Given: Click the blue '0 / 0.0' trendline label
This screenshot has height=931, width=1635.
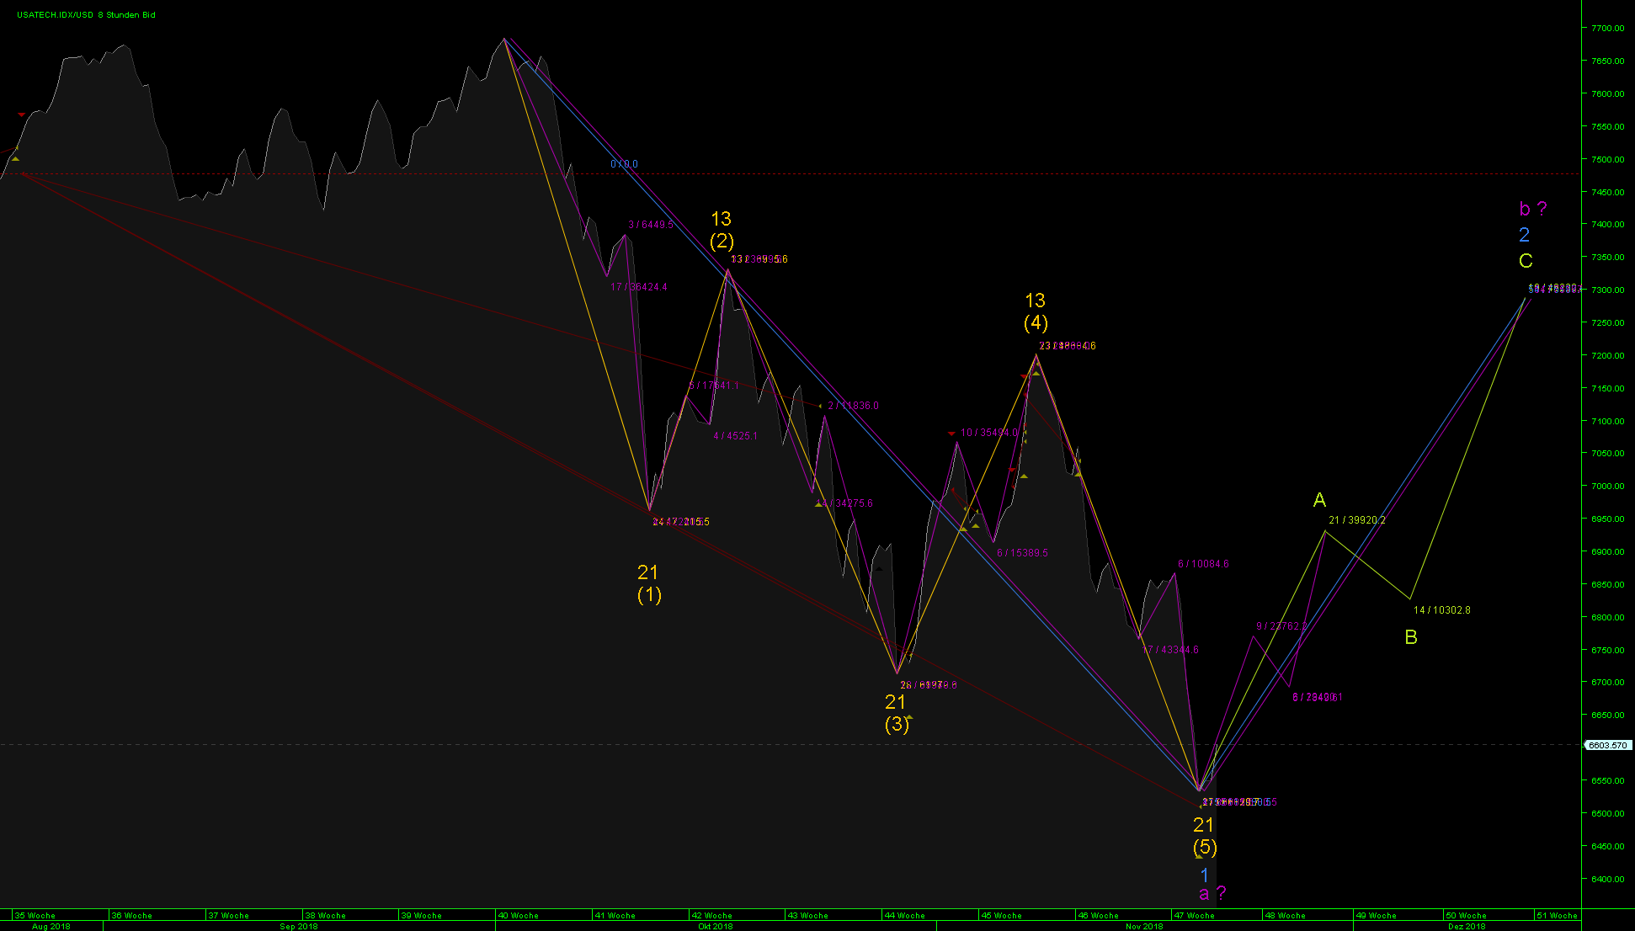Looking at the screenshot, I should click(624, 164).
